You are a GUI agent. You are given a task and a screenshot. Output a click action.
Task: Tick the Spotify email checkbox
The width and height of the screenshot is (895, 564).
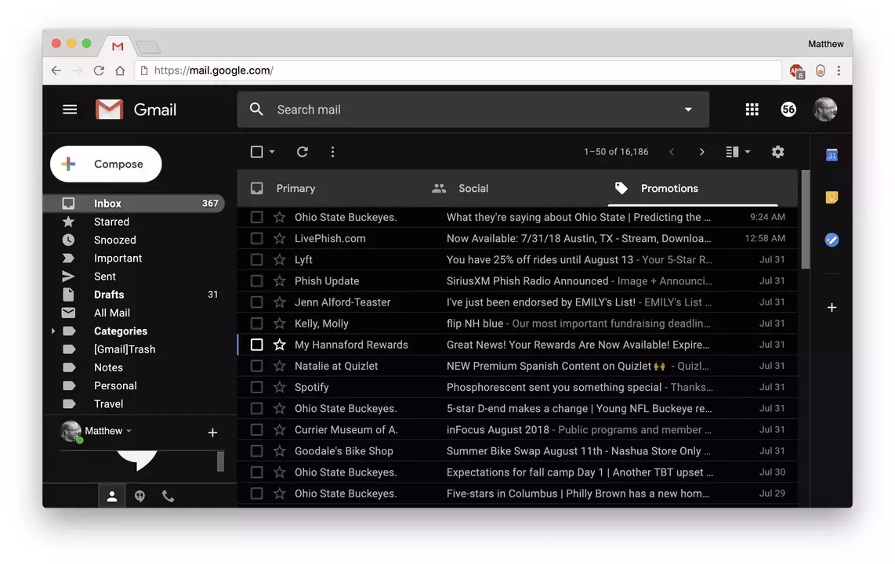click(257, 387)
